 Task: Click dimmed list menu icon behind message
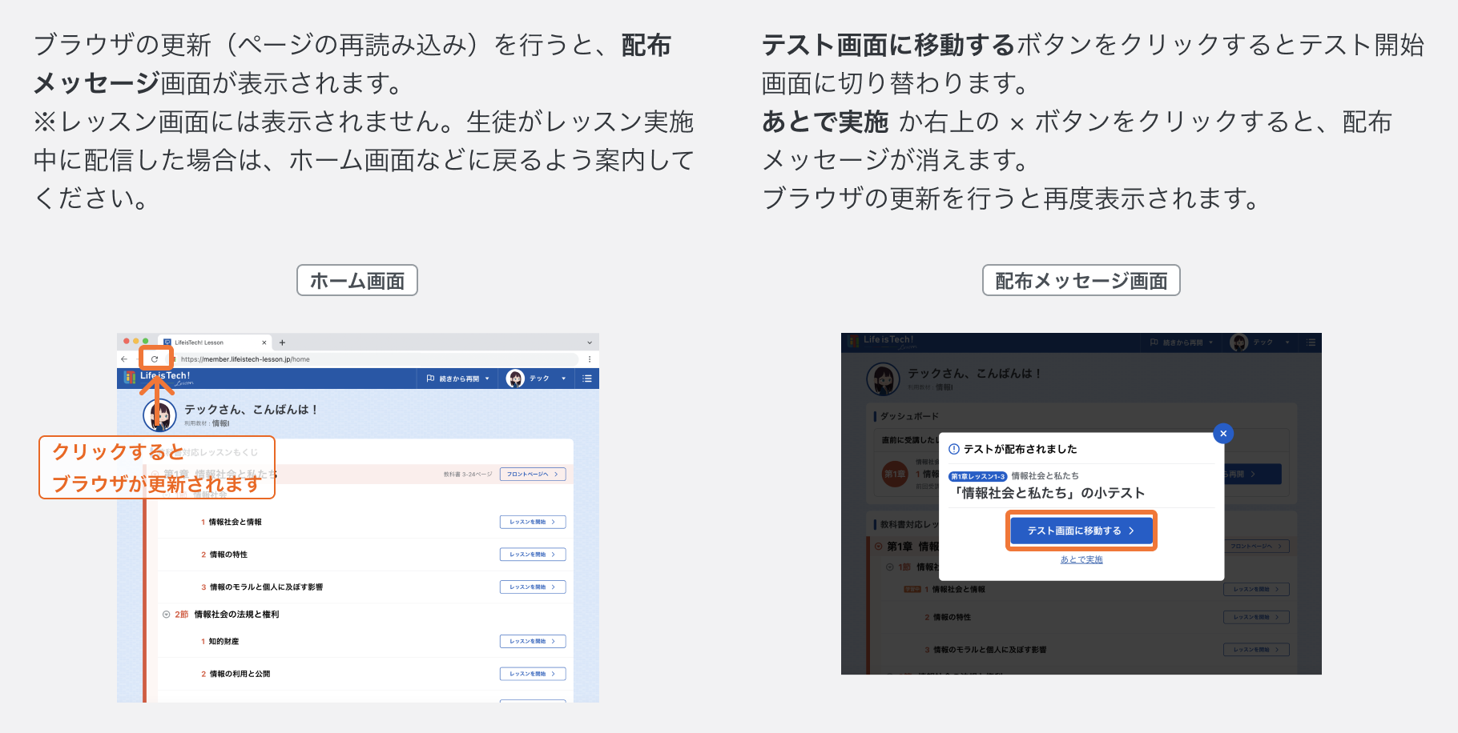click(x=1311, y=342)
